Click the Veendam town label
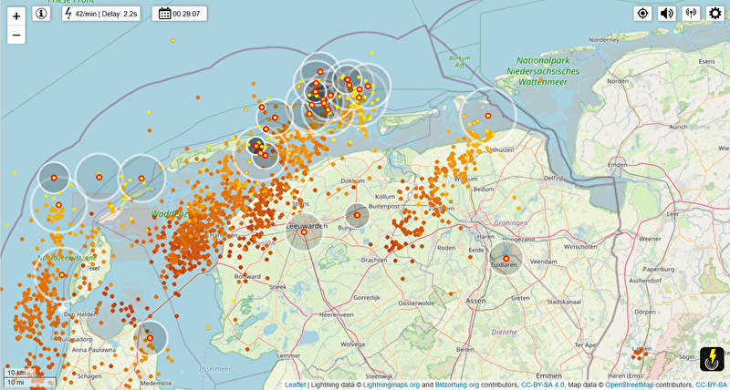 pos(544,262)
